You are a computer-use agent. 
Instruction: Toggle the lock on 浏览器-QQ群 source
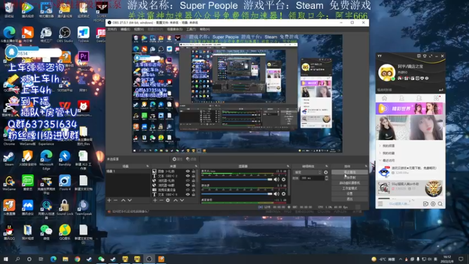[x=193, y=185]
